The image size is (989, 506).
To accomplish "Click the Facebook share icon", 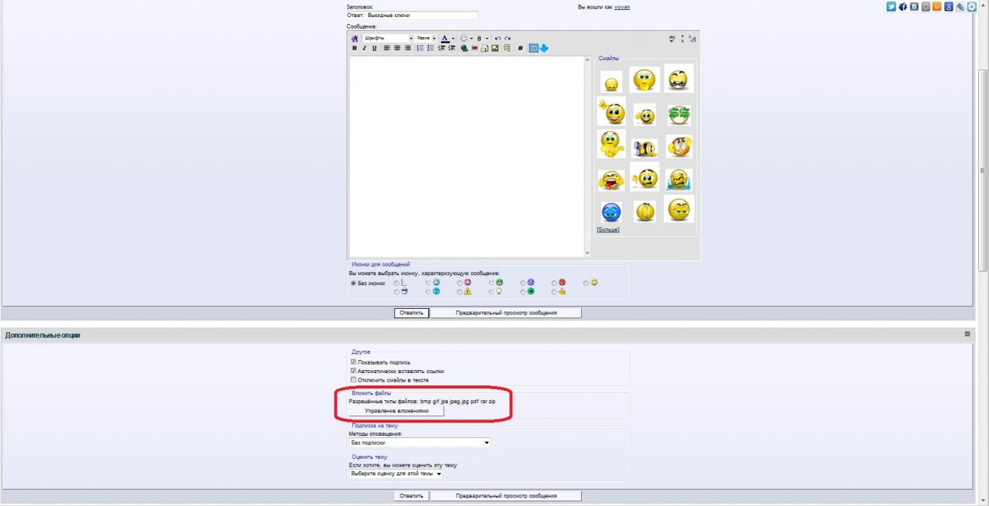I will (x=902, y=7).
